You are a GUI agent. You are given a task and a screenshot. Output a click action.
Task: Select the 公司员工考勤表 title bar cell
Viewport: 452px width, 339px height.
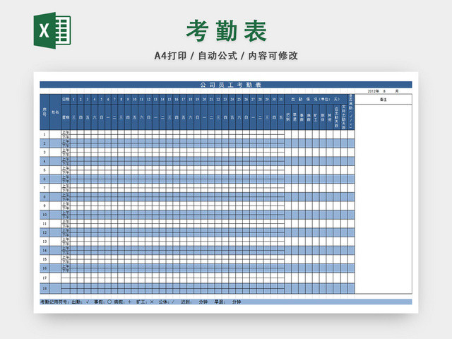(x=226, y=85)
